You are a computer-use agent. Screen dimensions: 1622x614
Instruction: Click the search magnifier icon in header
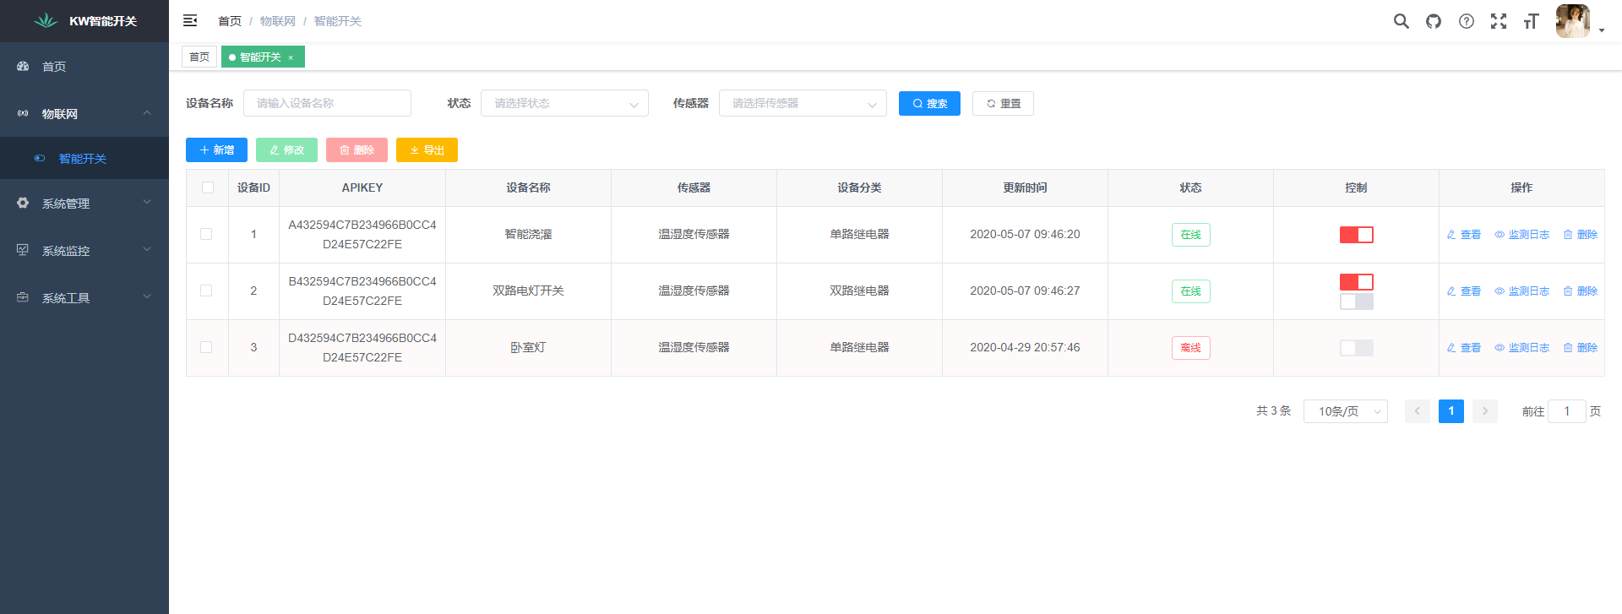coord(1401,21)
